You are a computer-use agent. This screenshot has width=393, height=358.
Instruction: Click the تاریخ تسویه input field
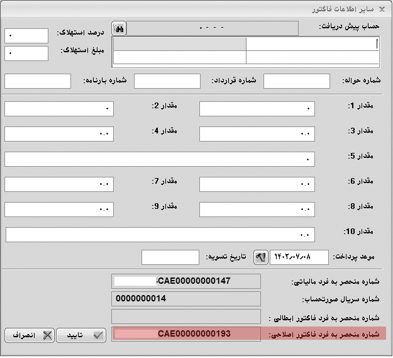tap(170, 257)
